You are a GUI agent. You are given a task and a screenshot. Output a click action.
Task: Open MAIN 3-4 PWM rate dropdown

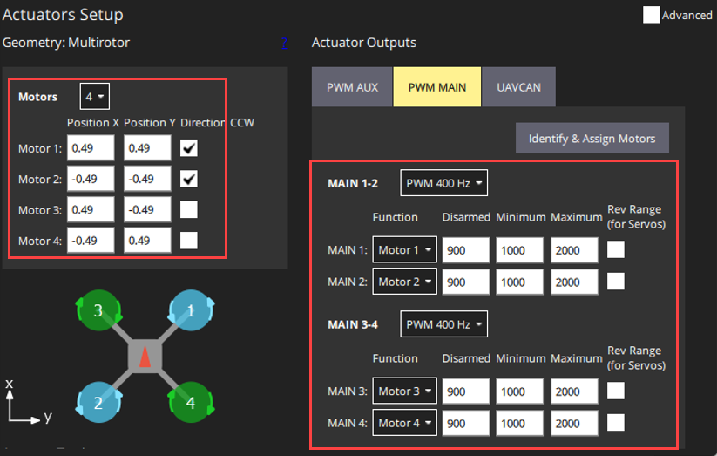(x=443, y=324)
